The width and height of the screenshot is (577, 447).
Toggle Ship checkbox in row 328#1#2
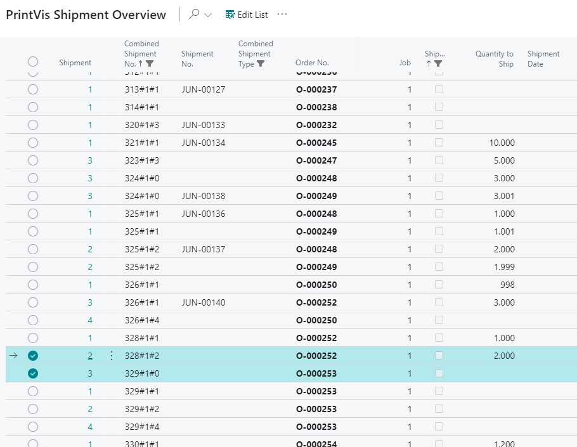click(439, 356)
